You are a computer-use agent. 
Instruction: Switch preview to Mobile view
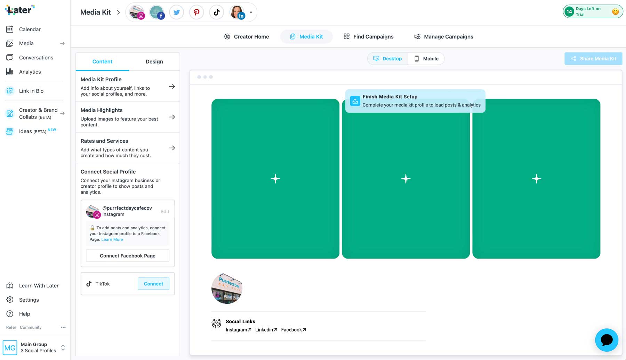[426, 58]
